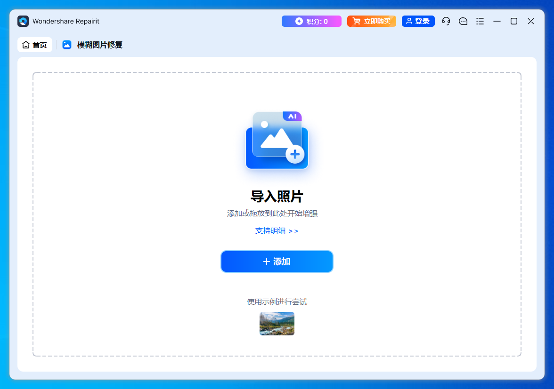
Task: Click the large AI photo import icon
Action: (x=277, y=141)
